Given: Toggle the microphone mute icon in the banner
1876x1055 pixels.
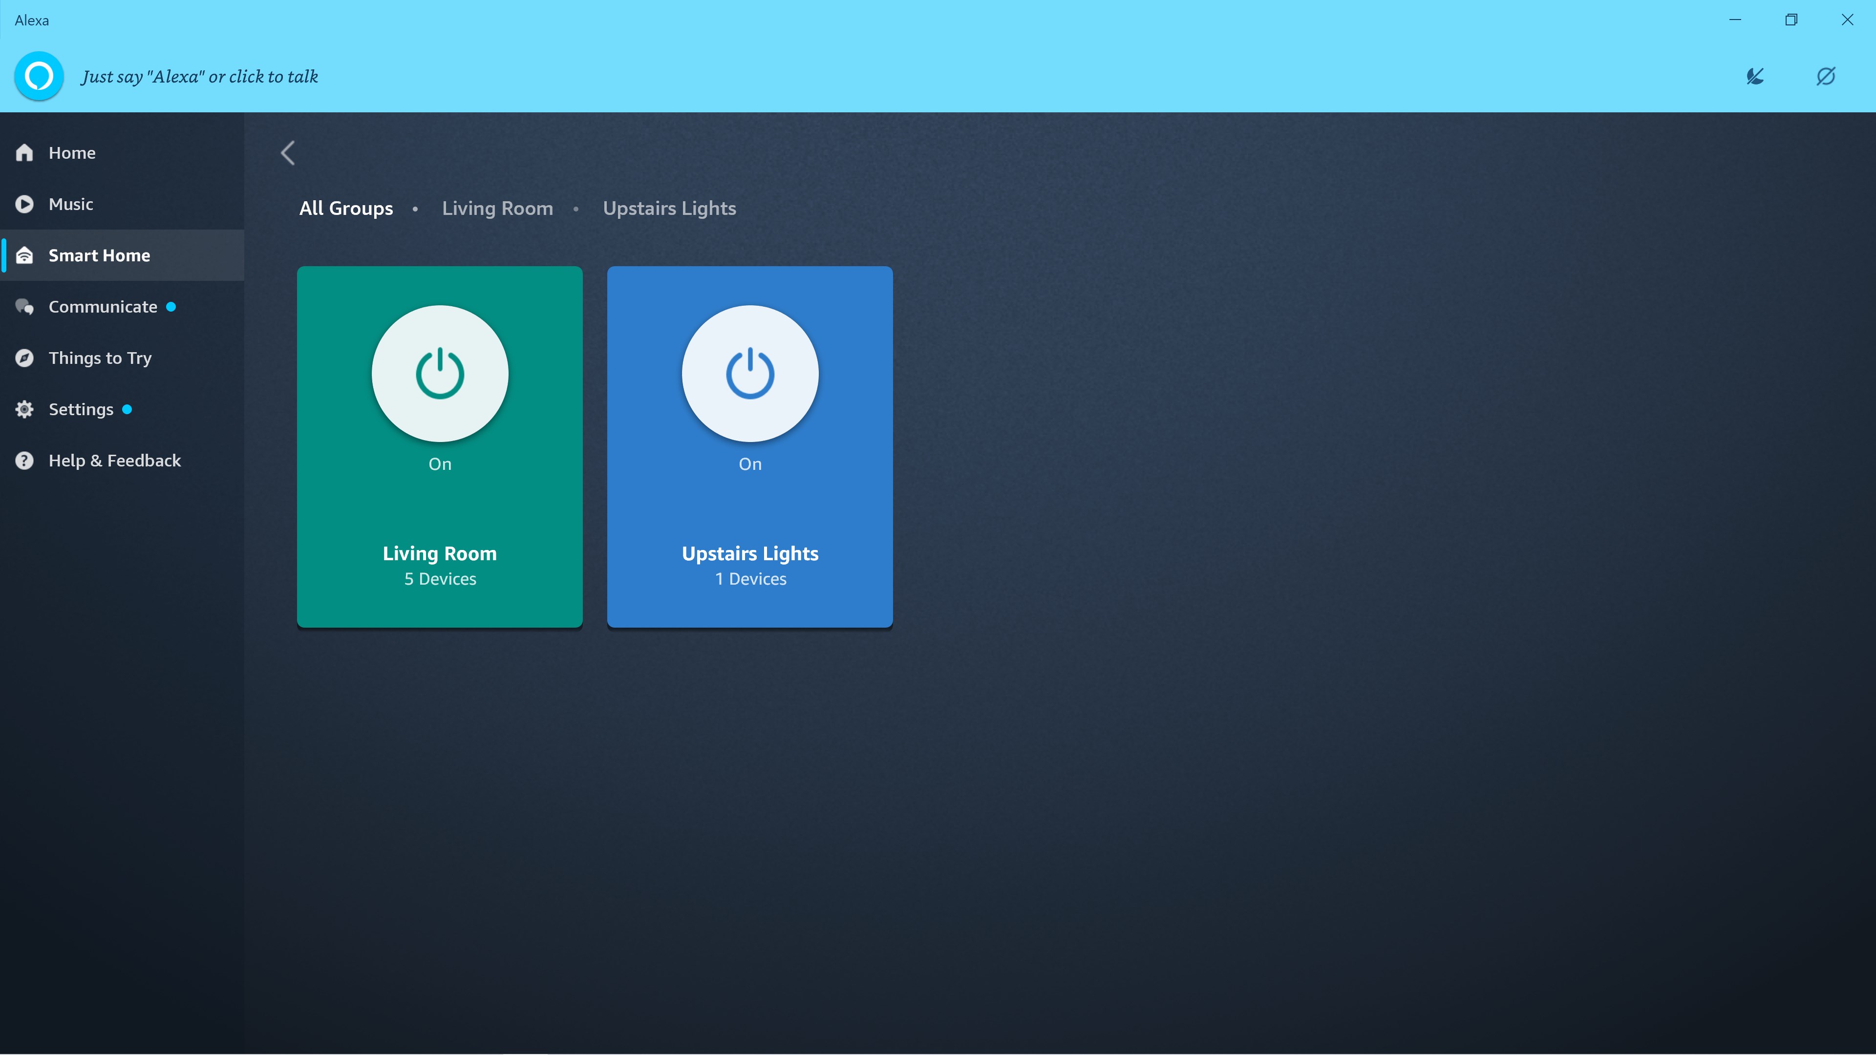Looking at the screenshot, I should click(x=1755, y=77).
